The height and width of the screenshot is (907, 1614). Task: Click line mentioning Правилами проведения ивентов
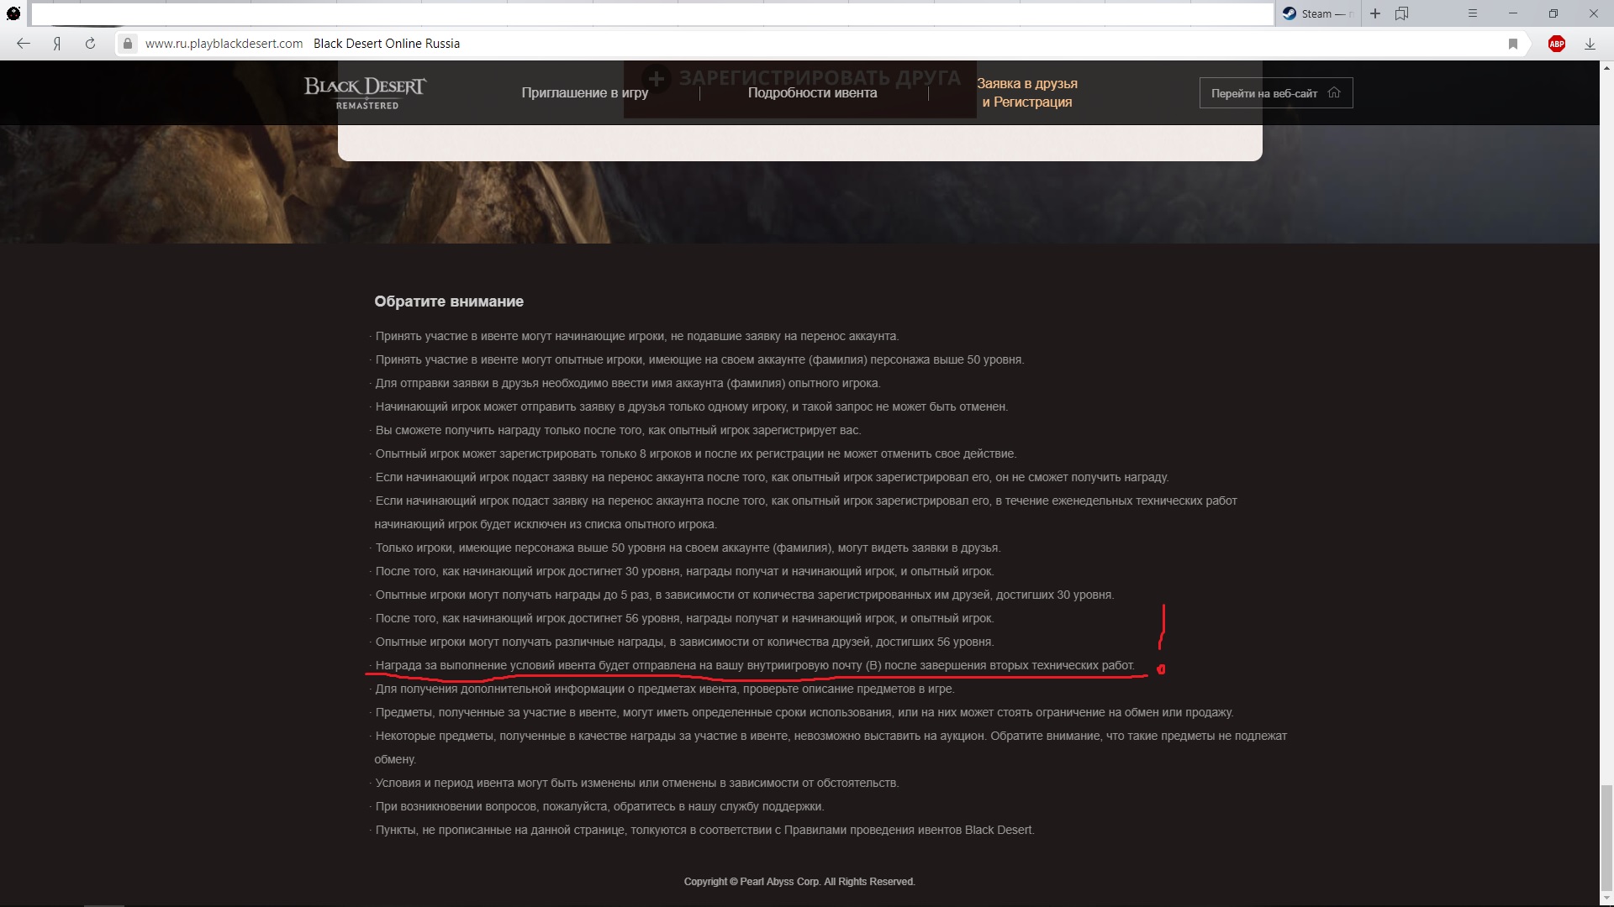point(704,830)
